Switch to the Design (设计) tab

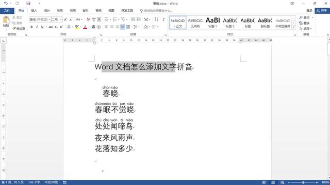47,10
